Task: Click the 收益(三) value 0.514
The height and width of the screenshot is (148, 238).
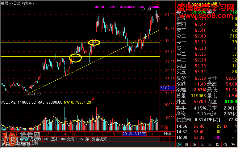Action: pyautogui.click(x=200, y=120)
